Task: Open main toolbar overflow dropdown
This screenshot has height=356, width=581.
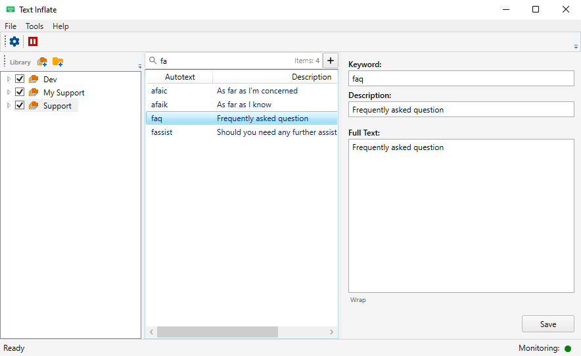Action: [576, 47]
